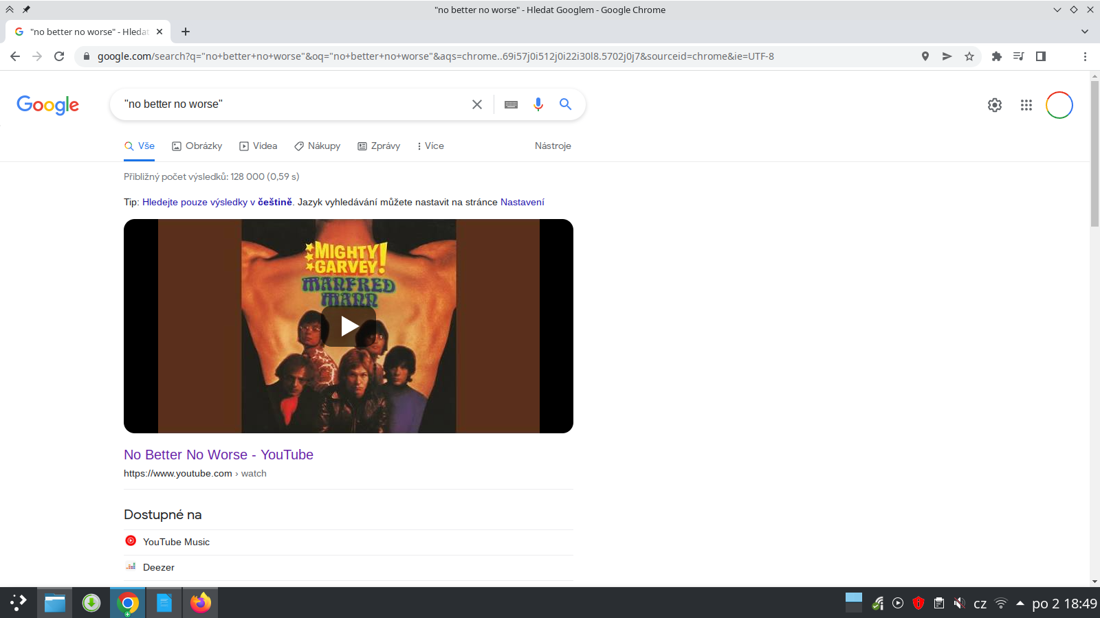Bookmark this page with the star icon
This screenshot has width=1100, height=618.
969,56
